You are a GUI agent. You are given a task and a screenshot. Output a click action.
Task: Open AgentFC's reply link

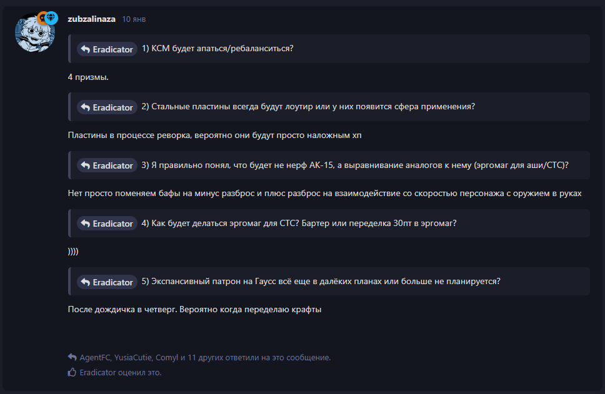(95, 358)
